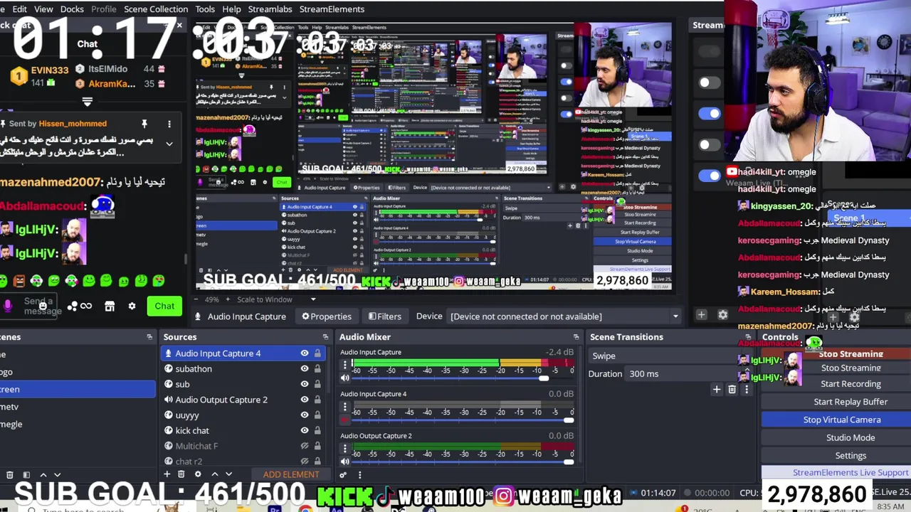Screen dimensions: 911x512
Task: Open the preview Scale to Window dropdown
Action: 312,299
